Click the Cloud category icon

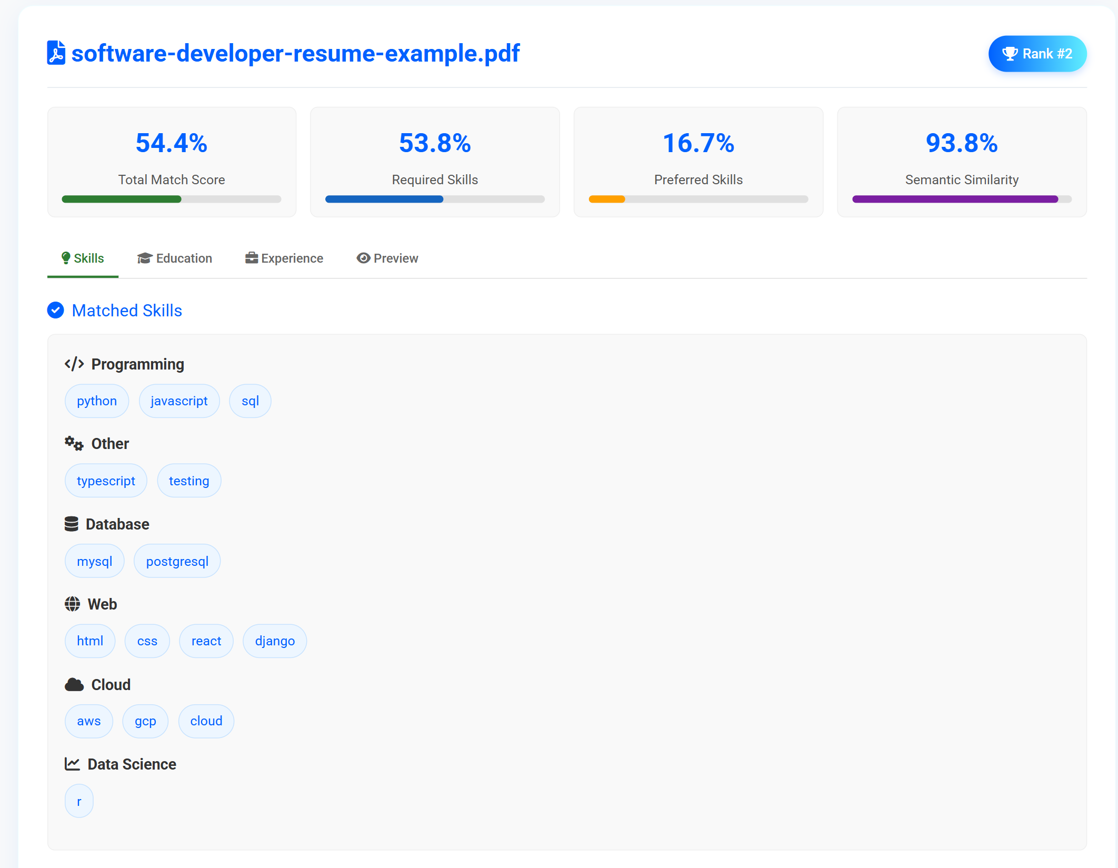[x=74, y=684]
